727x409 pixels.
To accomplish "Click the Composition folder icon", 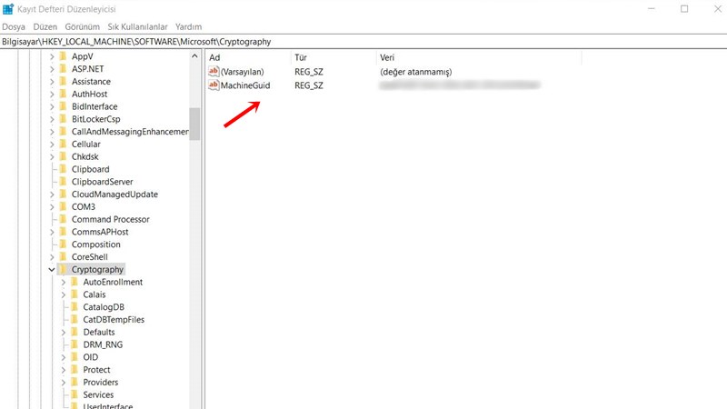I will click(64, 244).
